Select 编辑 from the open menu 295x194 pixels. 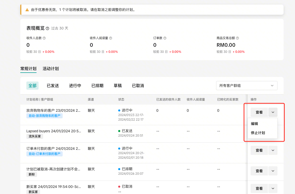tap(254, 124)
